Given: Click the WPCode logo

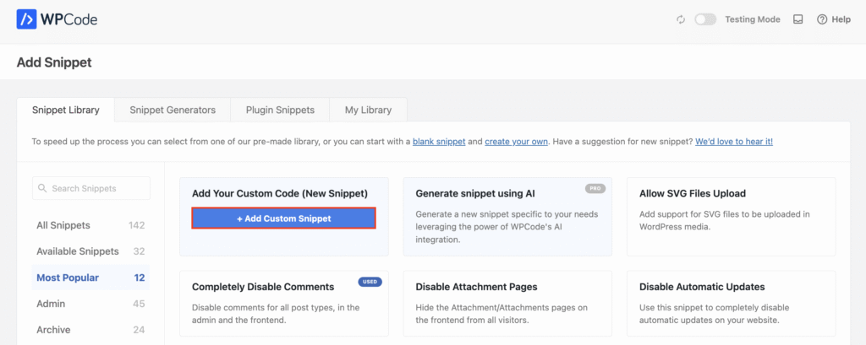Looking at the screenshot, I should pos(57,19).
